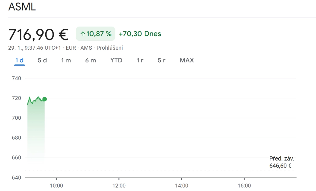Viewport: 316px width, 191px height.
Task: Click the ASML stock title
Action: 22,7
